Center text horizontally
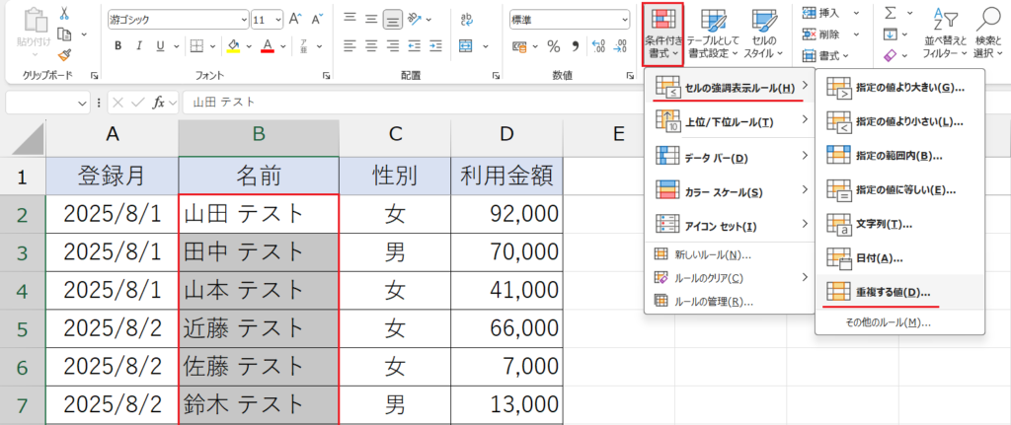The image size is (1011, 425). [371, 45]
